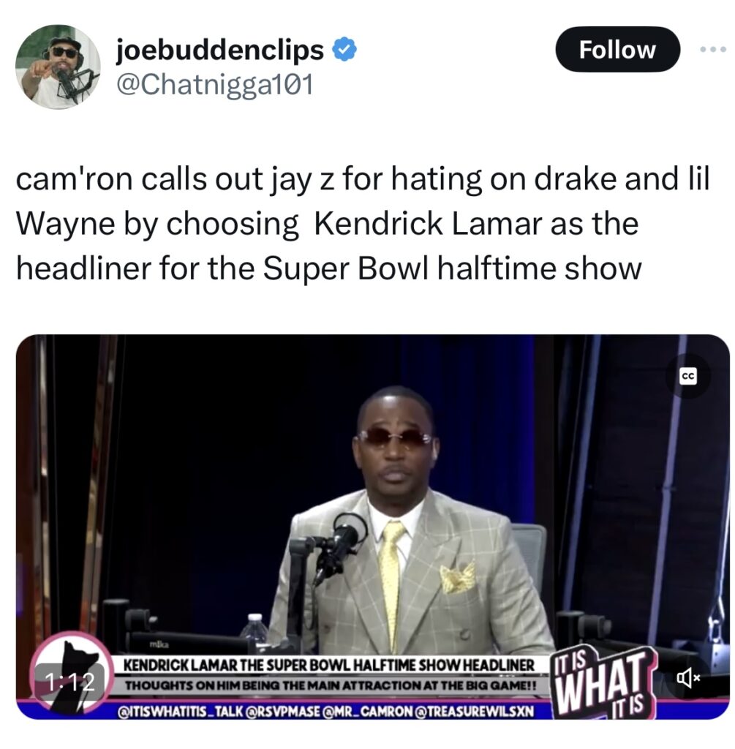Click the @RSVPMASE handle in ticker

point(283,711)
